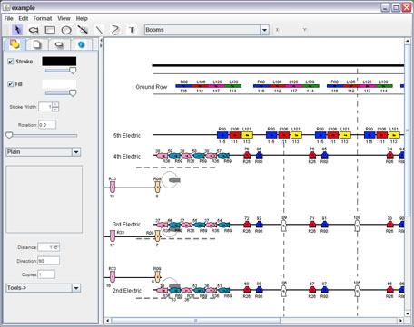The image size is (414, 327).
Task: Click the black Stroke color swatch
Action: coord(59,62)
